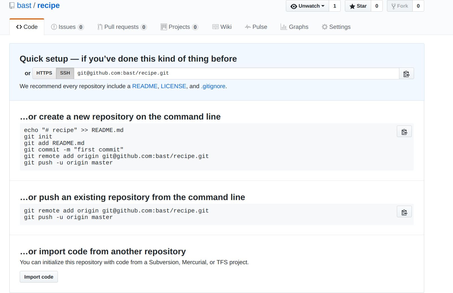Open the Projects tab

pyautogui.click(x=179, y=27)
